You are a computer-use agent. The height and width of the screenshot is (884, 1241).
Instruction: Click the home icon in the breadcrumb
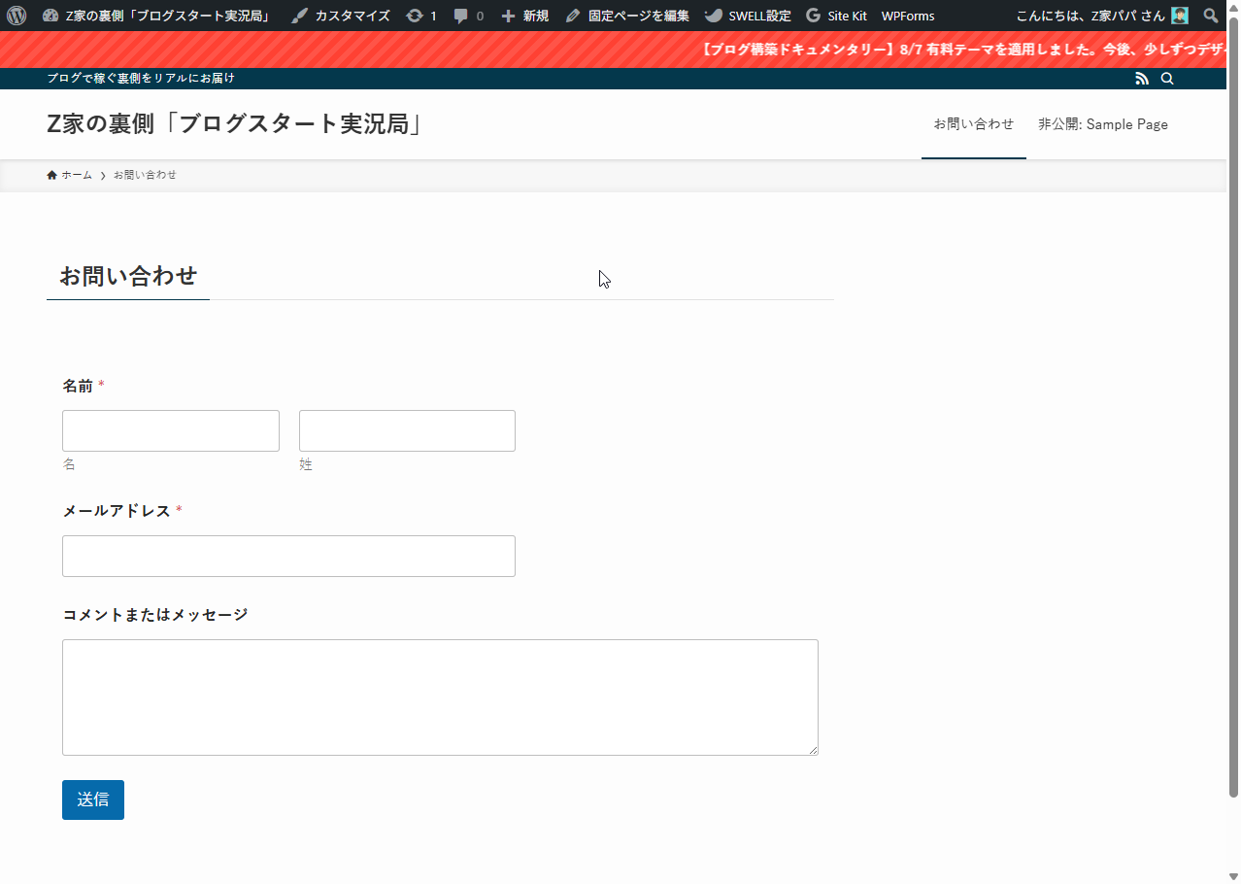click(x=51, y=175)
